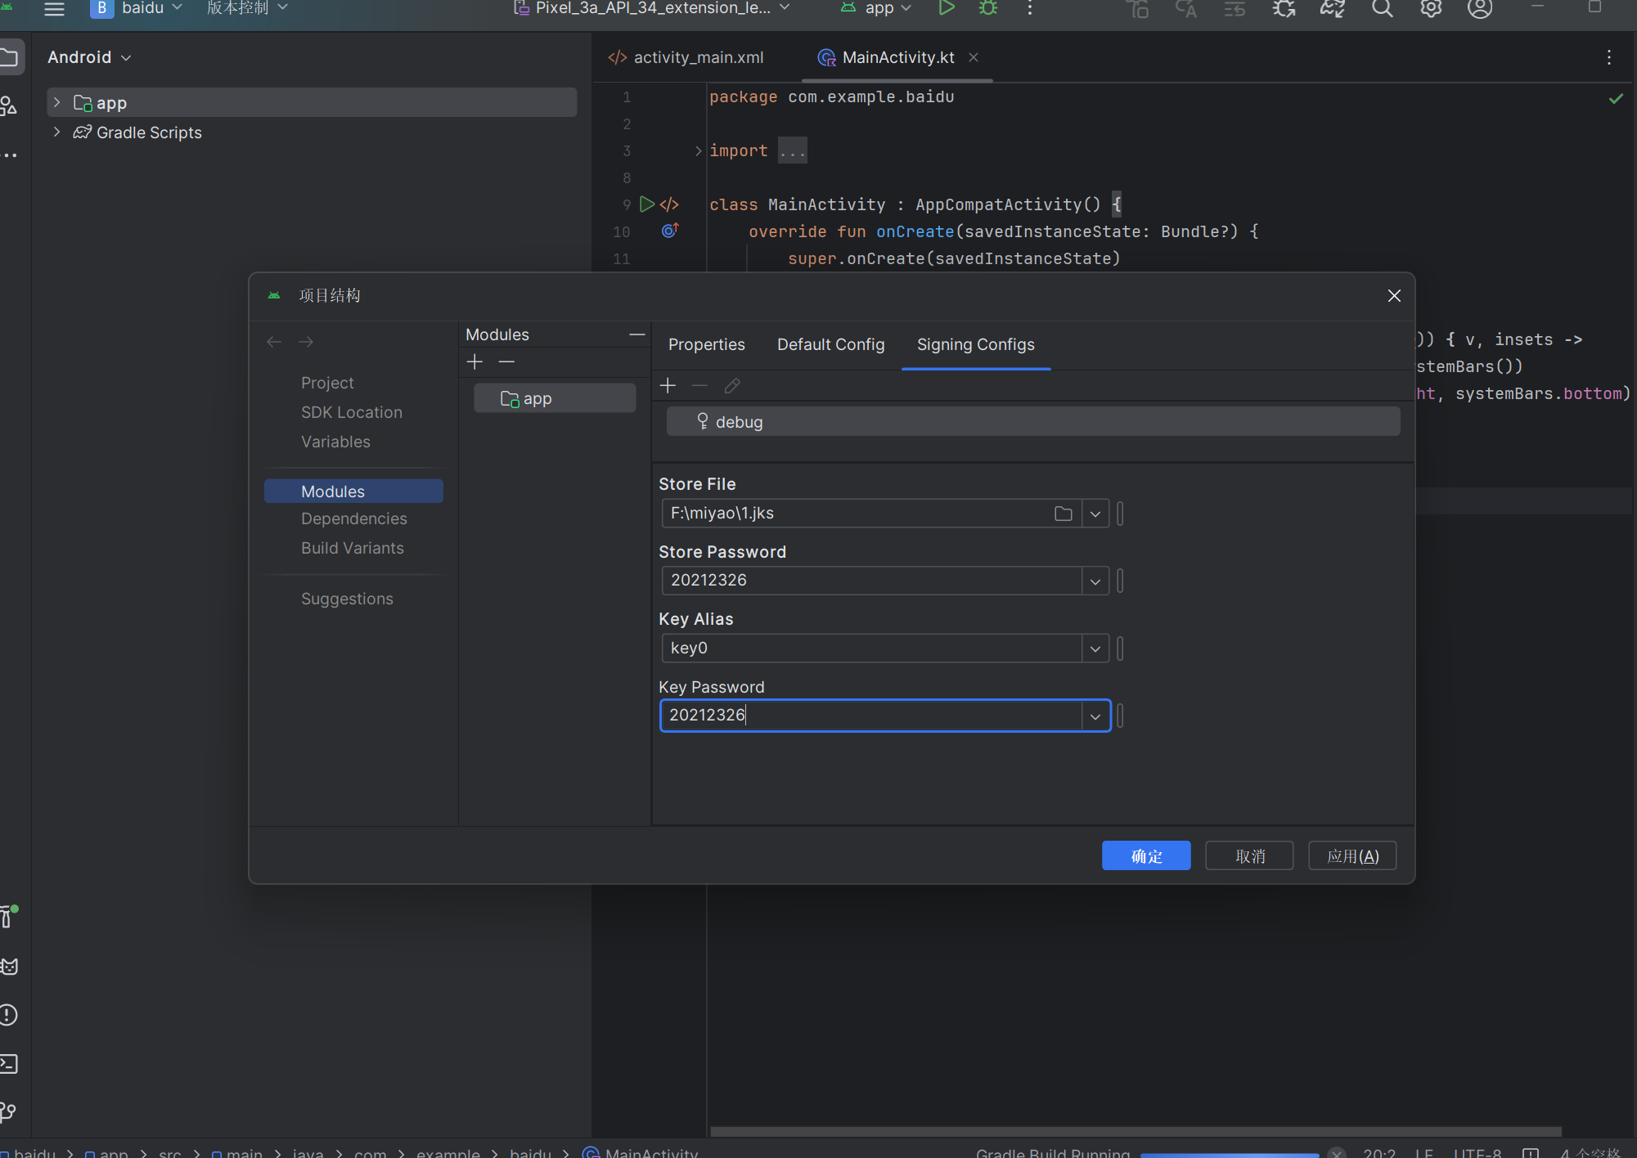Browse for Store File folder icon

click(x=1063, y=514)
